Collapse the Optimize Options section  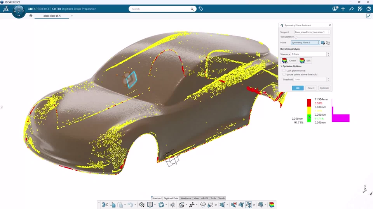point(281,66)
